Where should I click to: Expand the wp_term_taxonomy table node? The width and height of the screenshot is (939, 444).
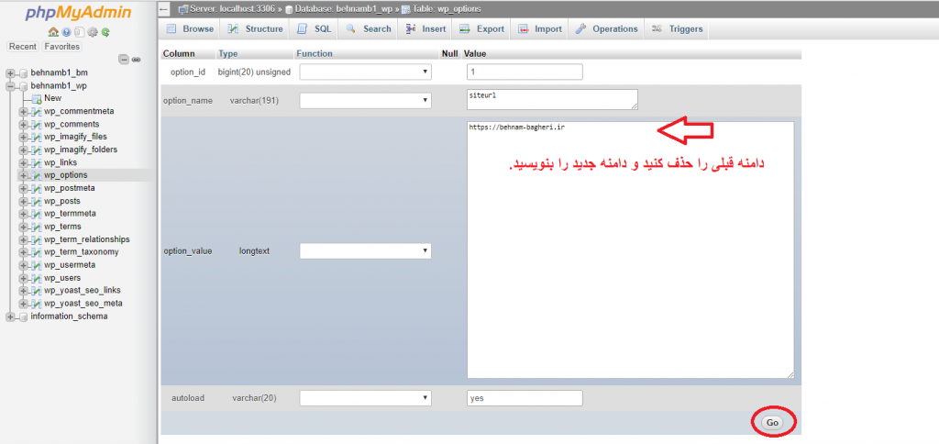23,252
